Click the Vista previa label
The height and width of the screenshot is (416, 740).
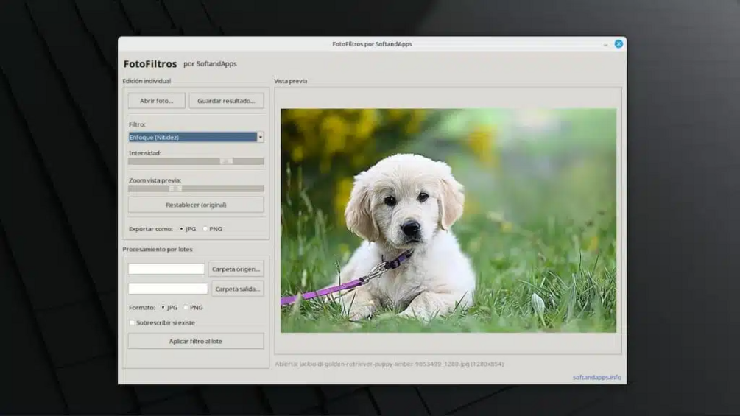(291, 81)
